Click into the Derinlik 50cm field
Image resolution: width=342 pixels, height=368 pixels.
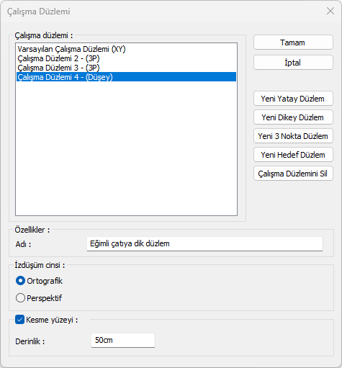click(x=123, y=340)
